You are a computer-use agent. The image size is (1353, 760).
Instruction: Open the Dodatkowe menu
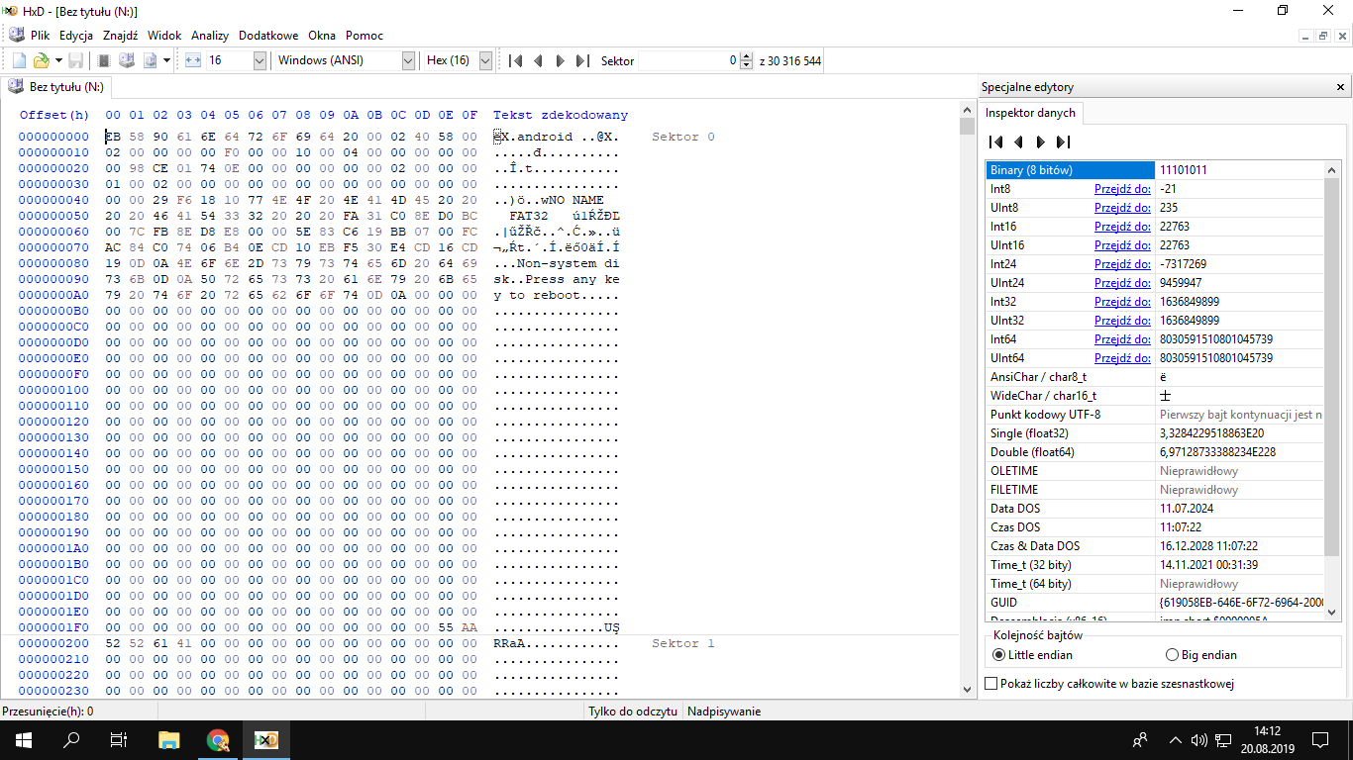tap(268, 35)
